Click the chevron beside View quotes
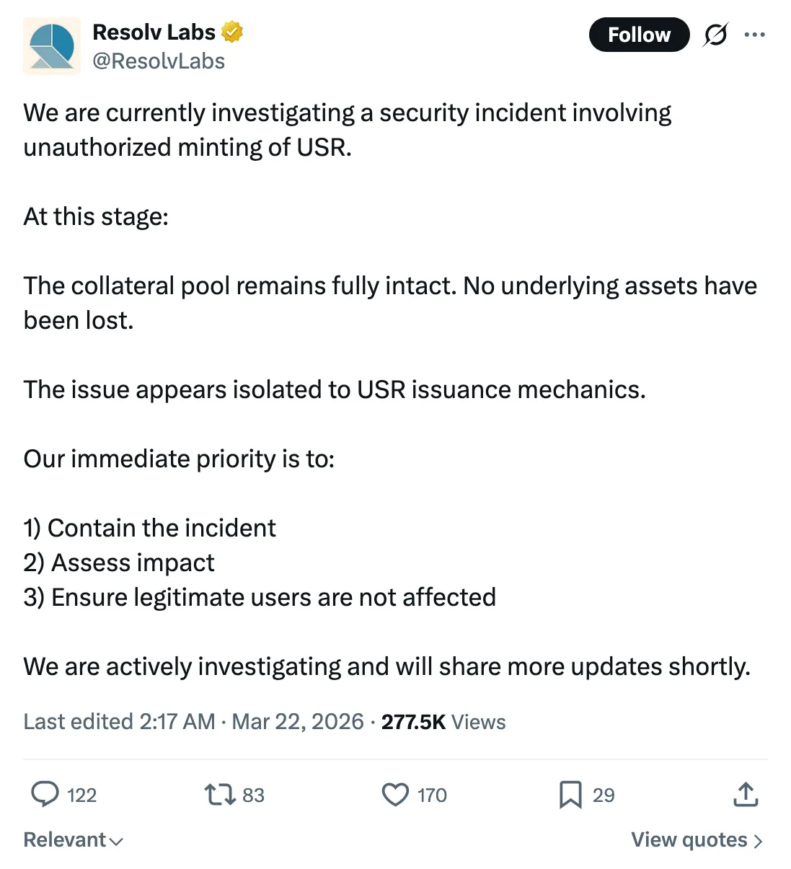The image size is (791, 869). coord(758,841)
